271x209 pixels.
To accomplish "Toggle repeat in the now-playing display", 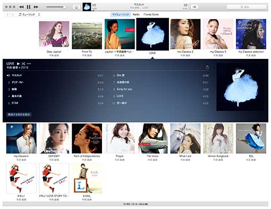I will (x=185, y=5).
